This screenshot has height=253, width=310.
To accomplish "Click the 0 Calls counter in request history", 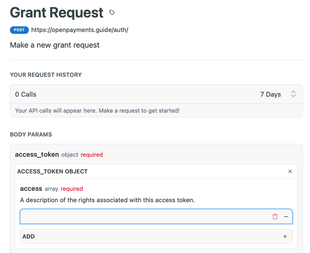I will point(25,94).
